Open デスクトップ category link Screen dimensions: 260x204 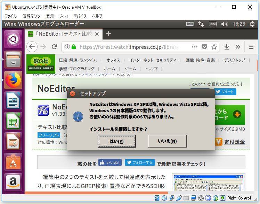[235, 60]
